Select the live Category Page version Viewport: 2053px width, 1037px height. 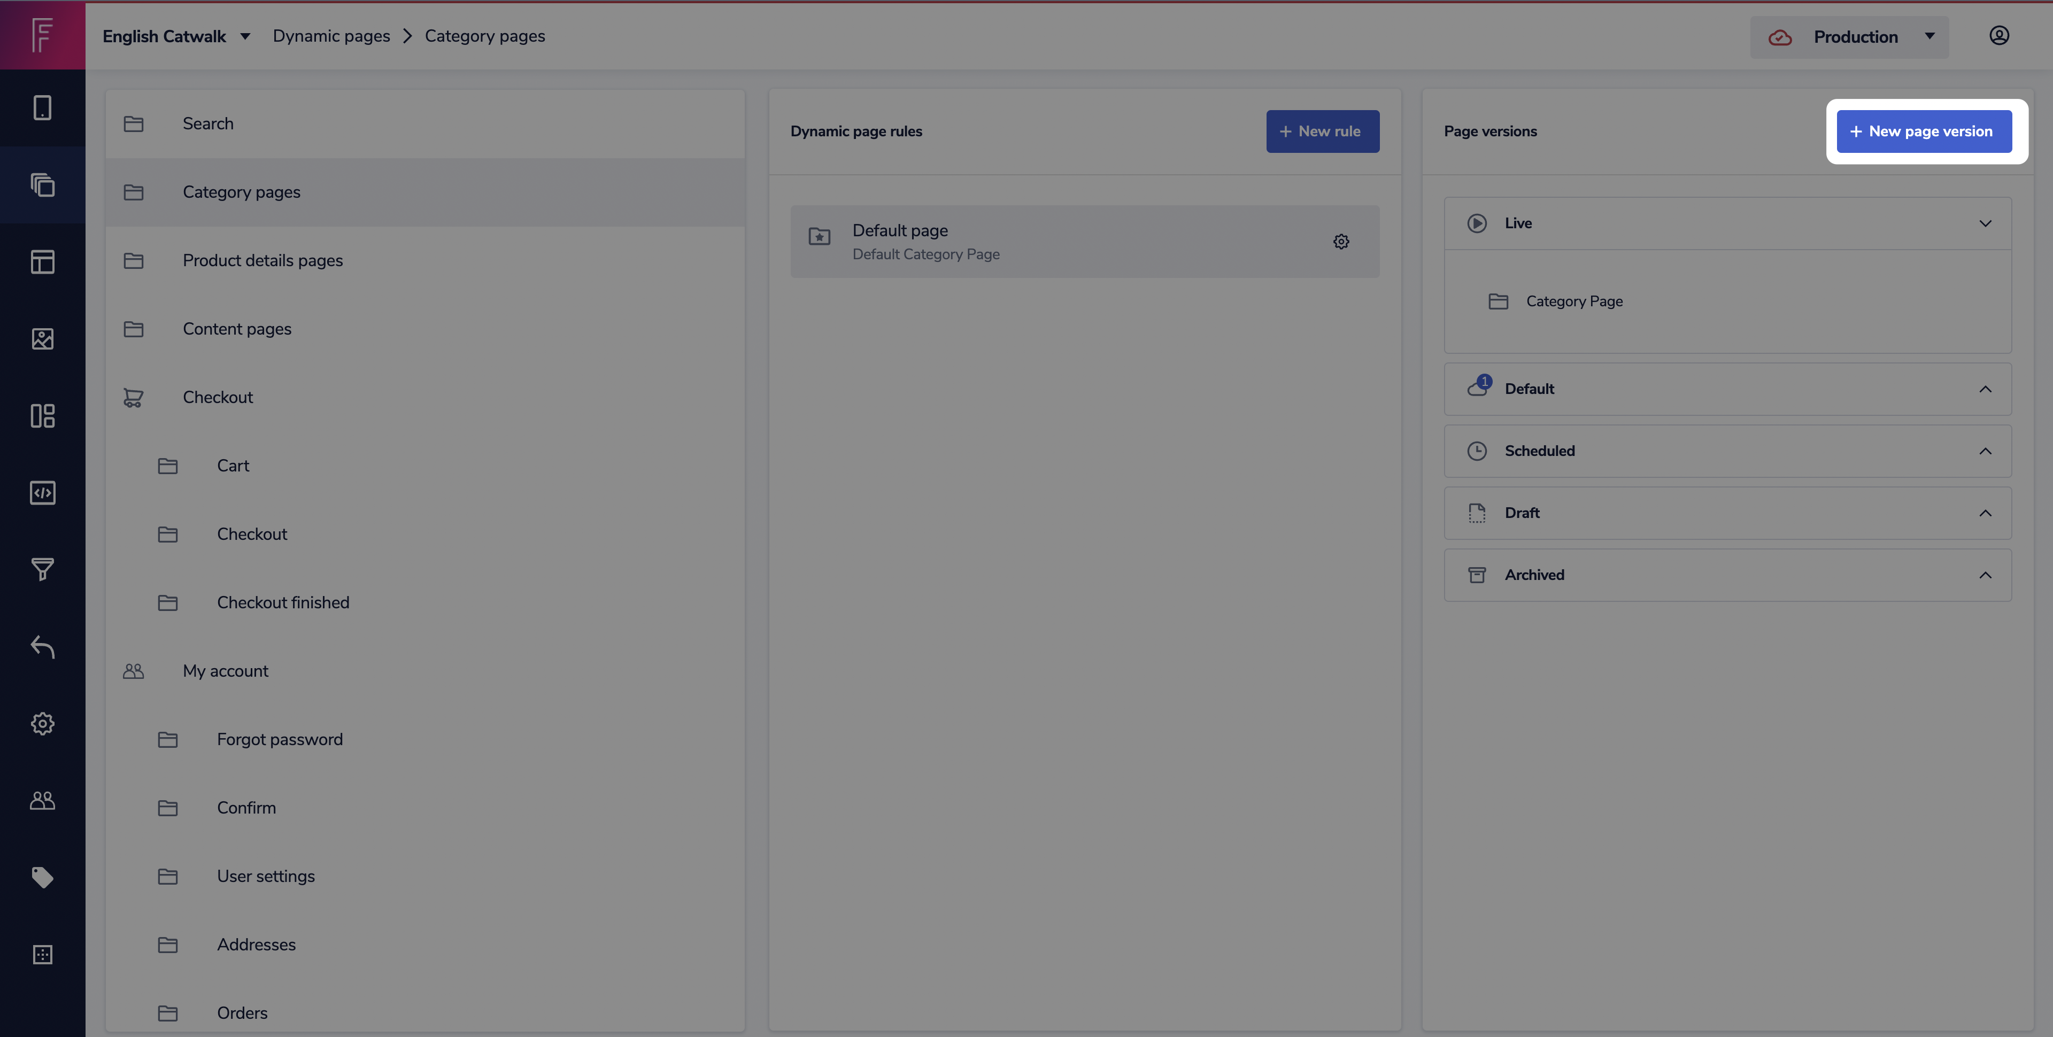click(1573, 301)
